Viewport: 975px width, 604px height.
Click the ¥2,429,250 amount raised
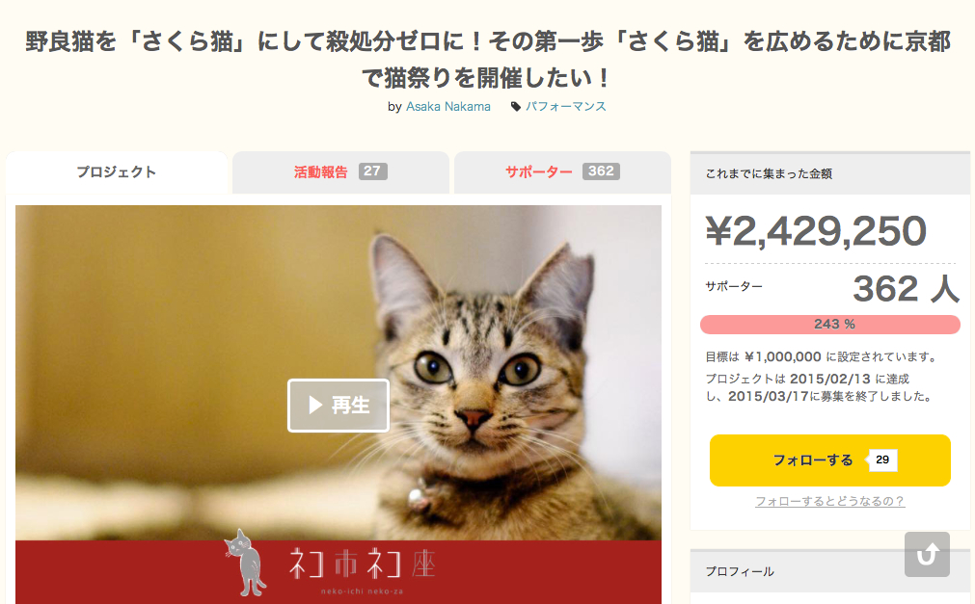(816, 231)
